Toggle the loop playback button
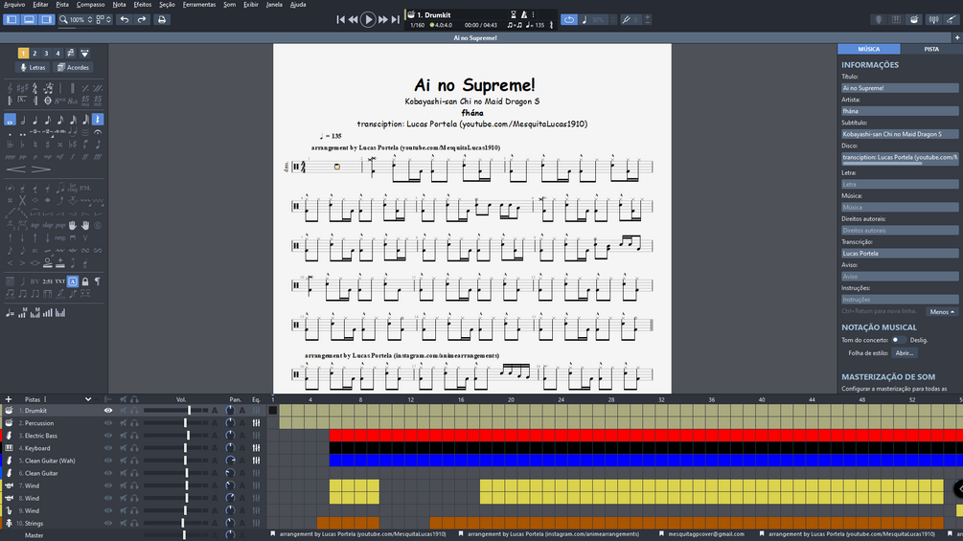963x541 pixels. (569, 19)
